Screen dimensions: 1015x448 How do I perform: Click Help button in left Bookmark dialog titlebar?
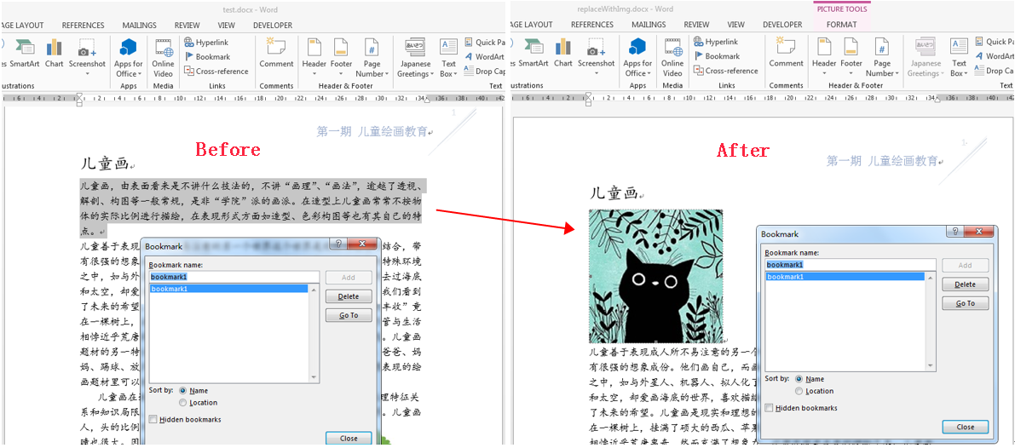click(337, 244)
